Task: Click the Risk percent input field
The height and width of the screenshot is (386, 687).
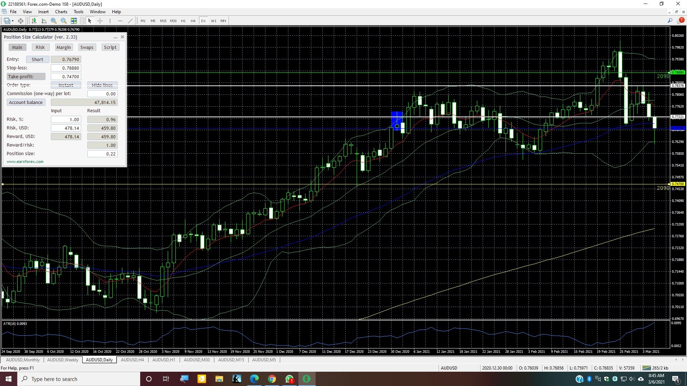Action: 66,119
